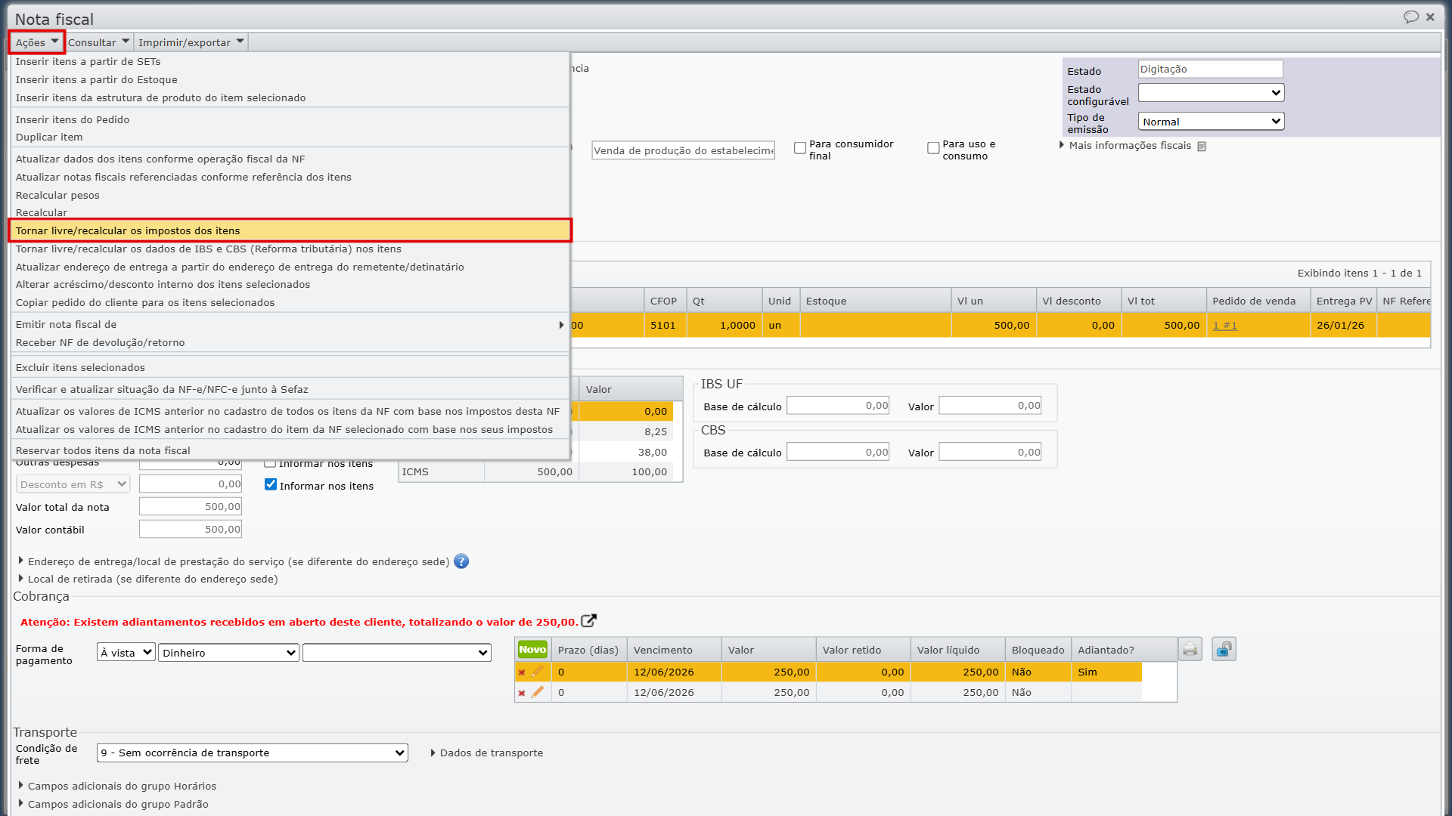Open the comment bubble icon in title bar
Viewport: 1452px width, 816px height.
(1410, 17)
